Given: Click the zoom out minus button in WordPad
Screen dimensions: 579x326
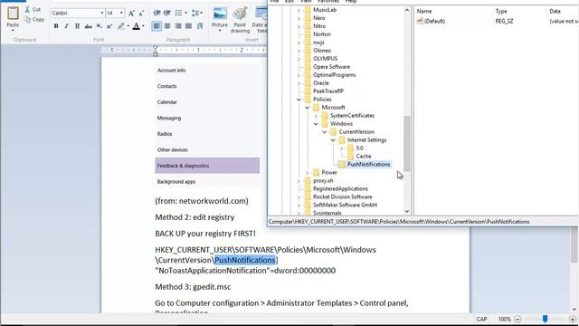Looking at the screenshot, I should (517, 319).
